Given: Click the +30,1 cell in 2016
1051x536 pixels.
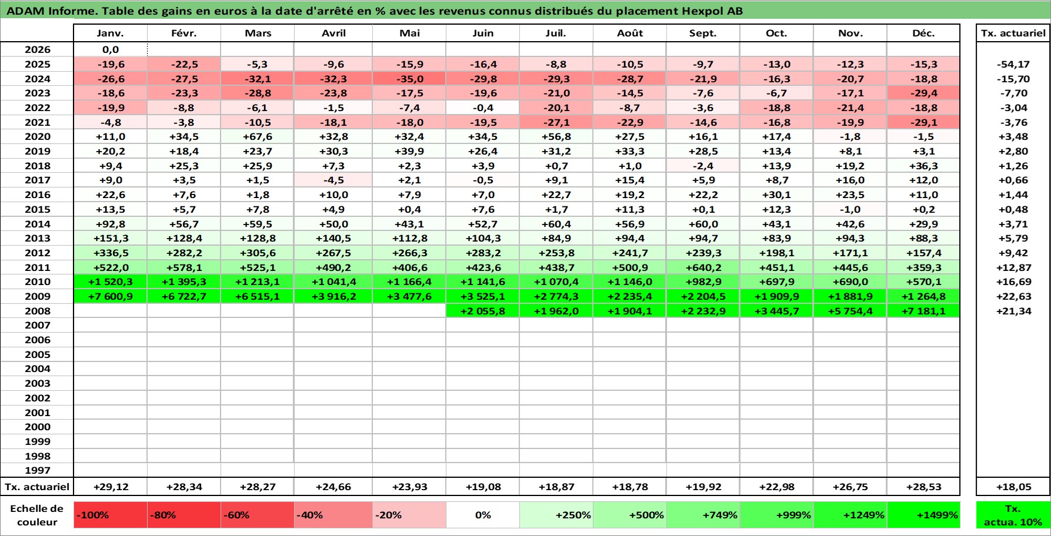Looking at the screenshot, I should click(x=777, y=195).
